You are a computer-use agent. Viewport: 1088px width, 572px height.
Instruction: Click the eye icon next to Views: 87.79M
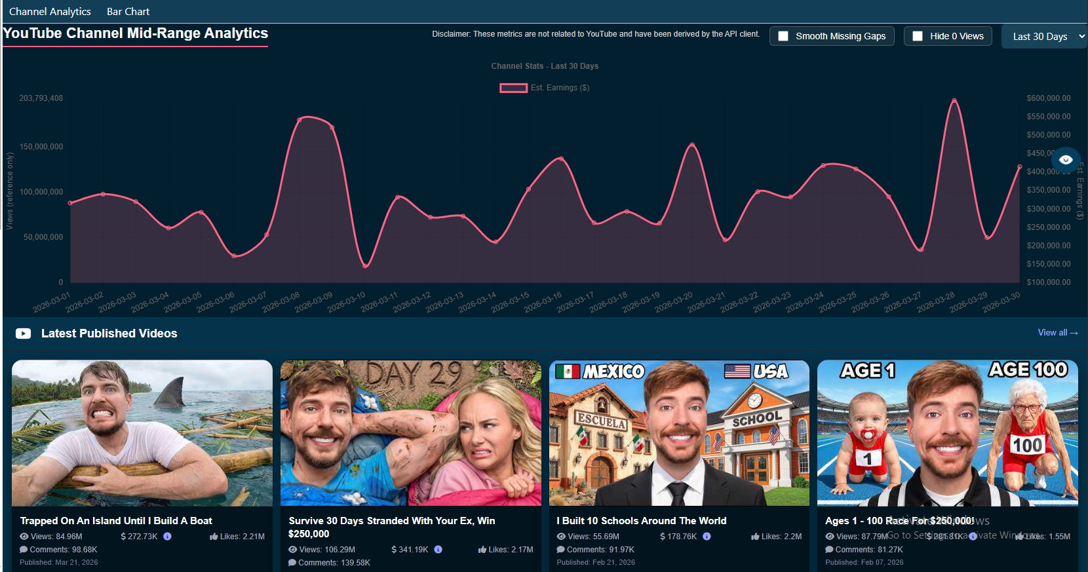[x=830, y=537]
